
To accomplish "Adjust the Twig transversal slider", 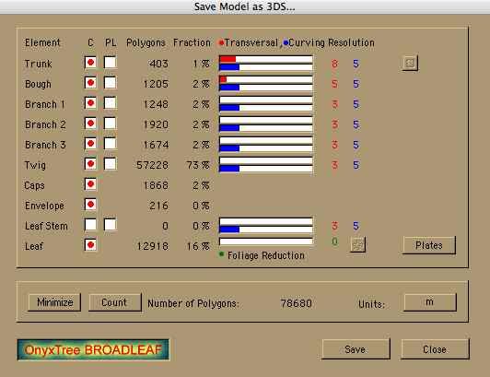I will coord(266,160).
